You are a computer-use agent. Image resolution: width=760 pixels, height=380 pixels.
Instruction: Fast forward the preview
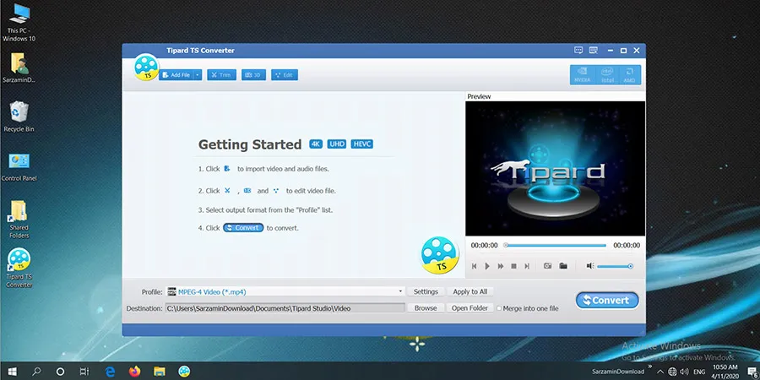point(501,266)
